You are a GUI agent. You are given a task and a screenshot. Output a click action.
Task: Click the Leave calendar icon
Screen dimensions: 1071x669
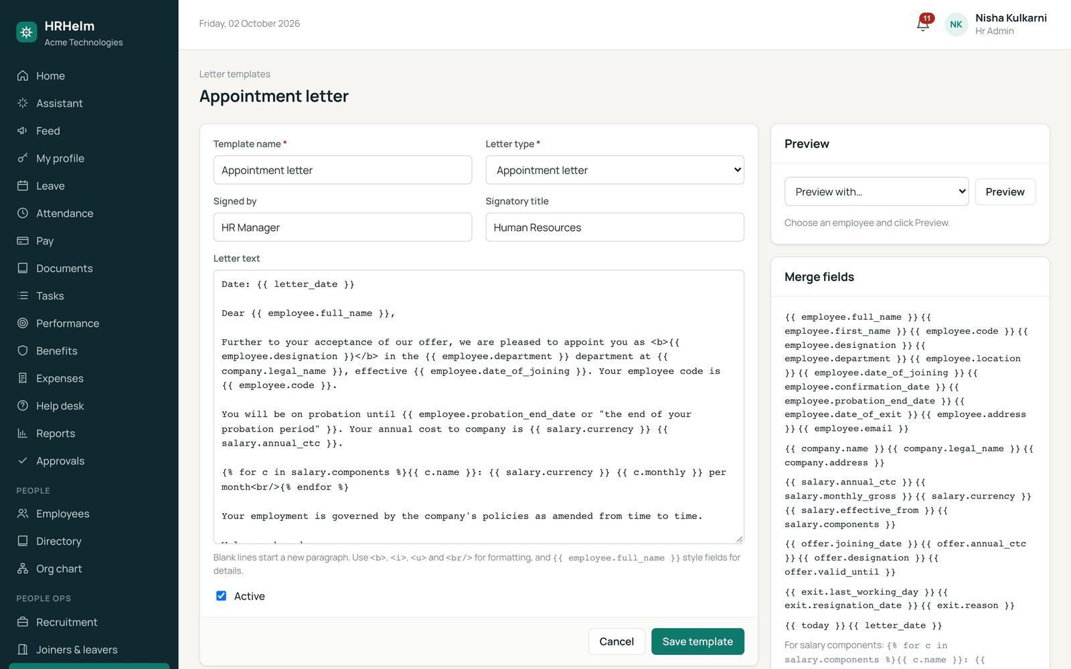pyautogui.click(x=23, y=185)
